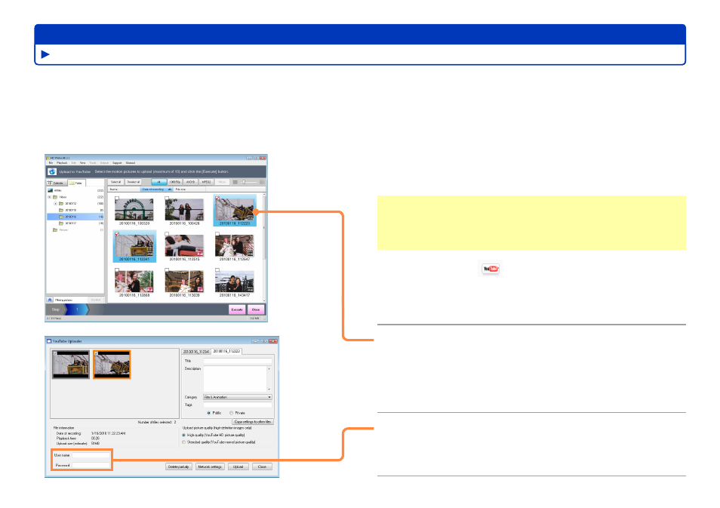Viewport: 720px width, 508px height.
Task: Open the Support menu
Action: click(x=118, y=163)
